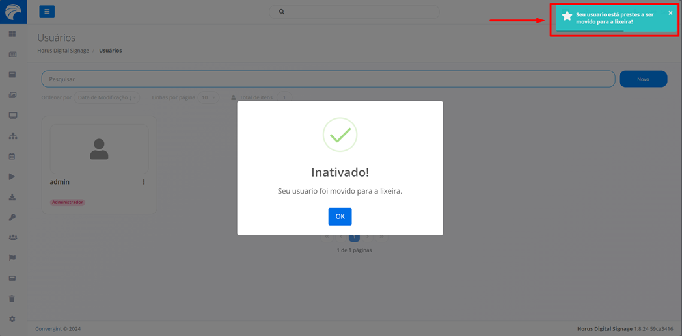Open the three-dot menu on admin card

point(144,182)
